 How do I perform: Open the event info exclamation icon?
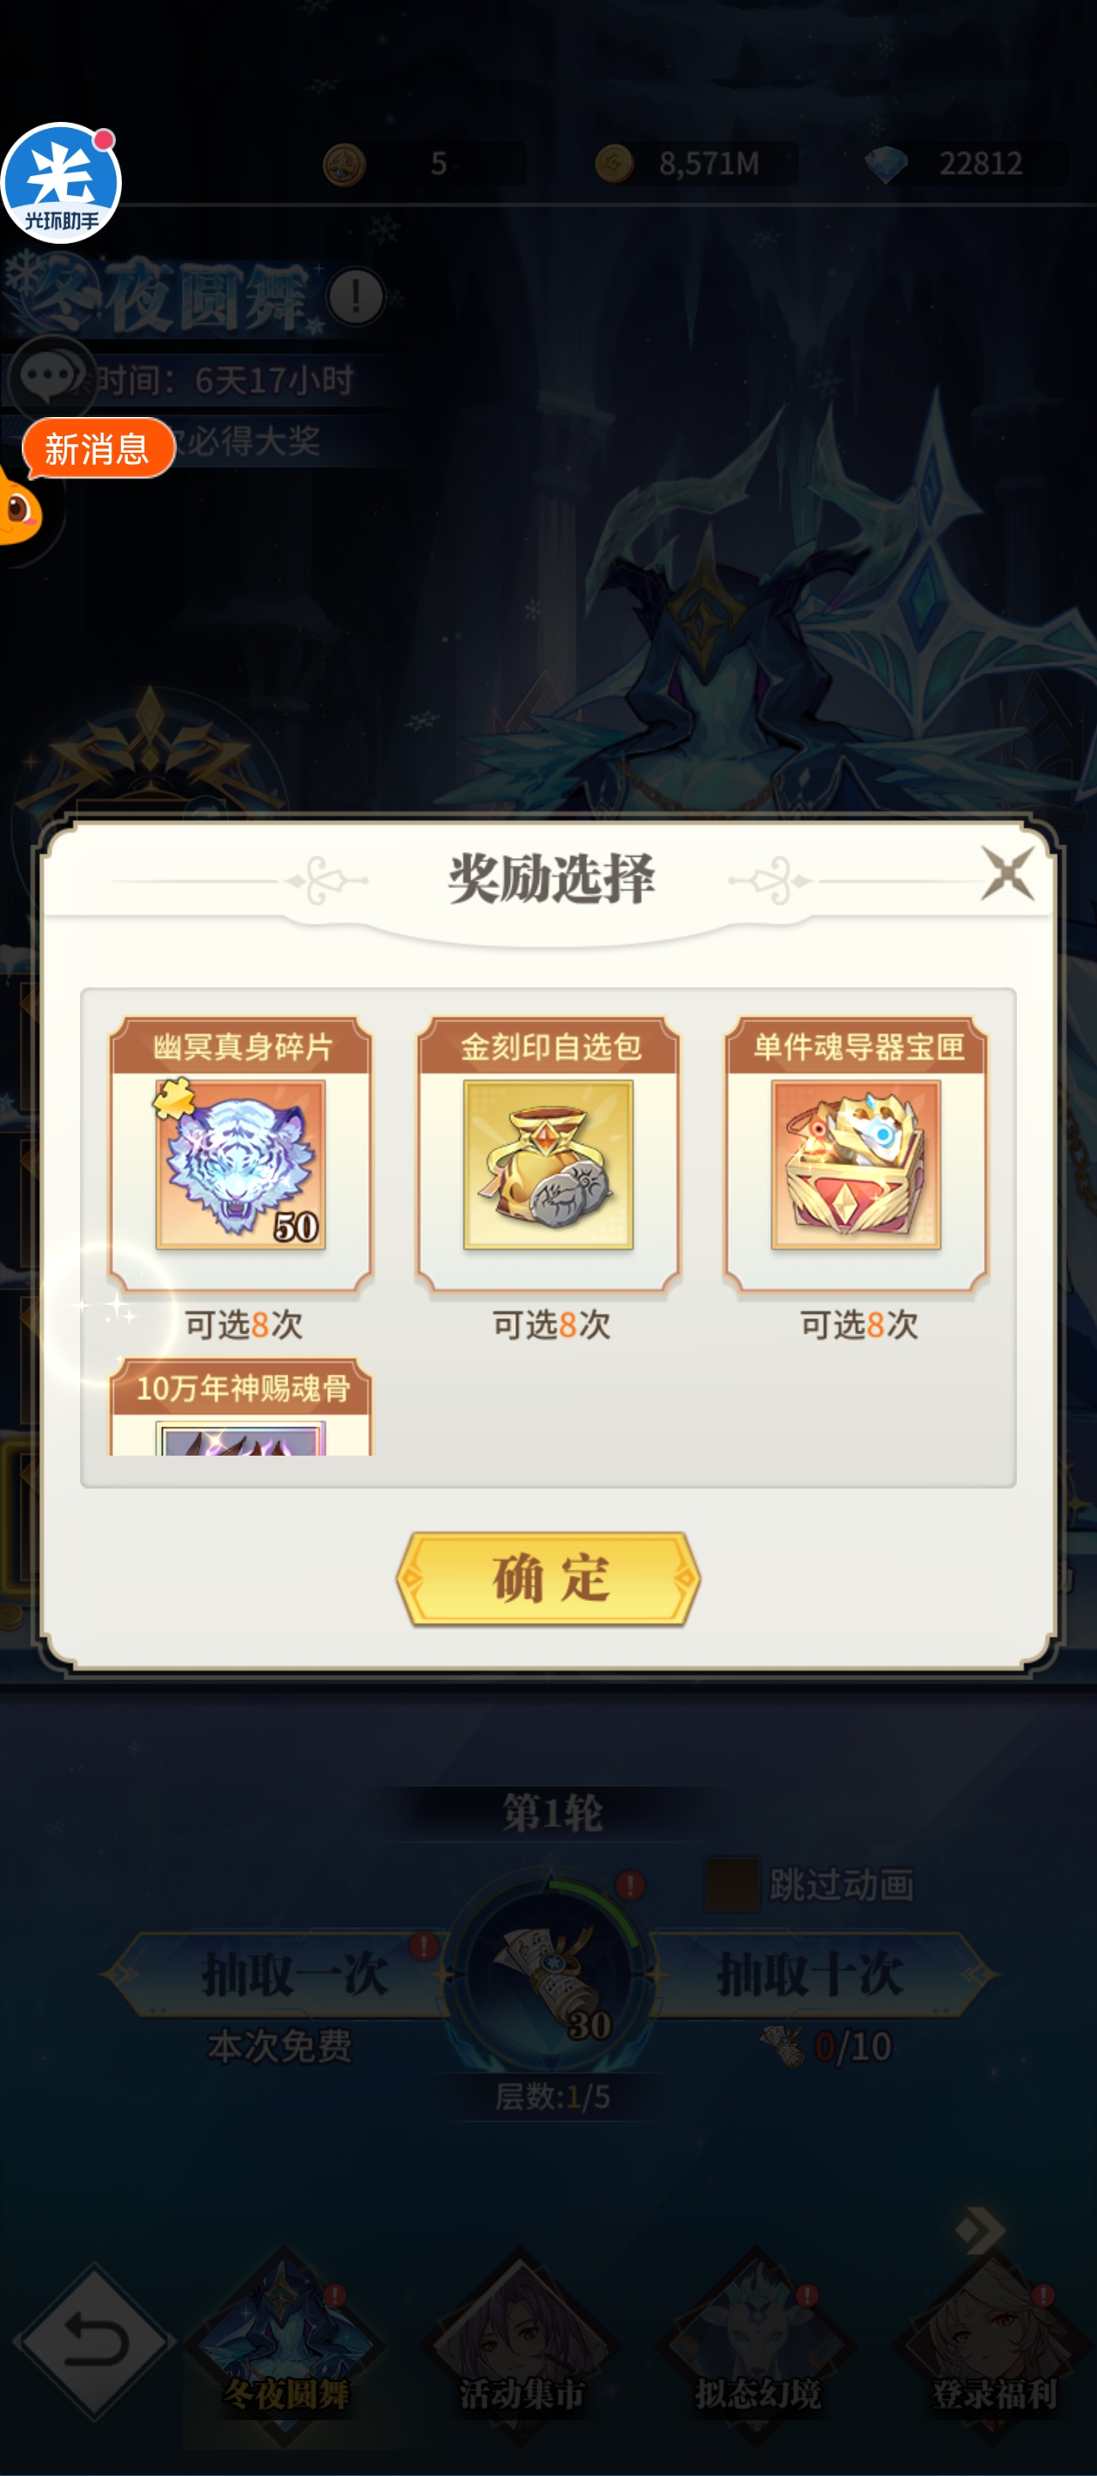[x=356, y=296]
